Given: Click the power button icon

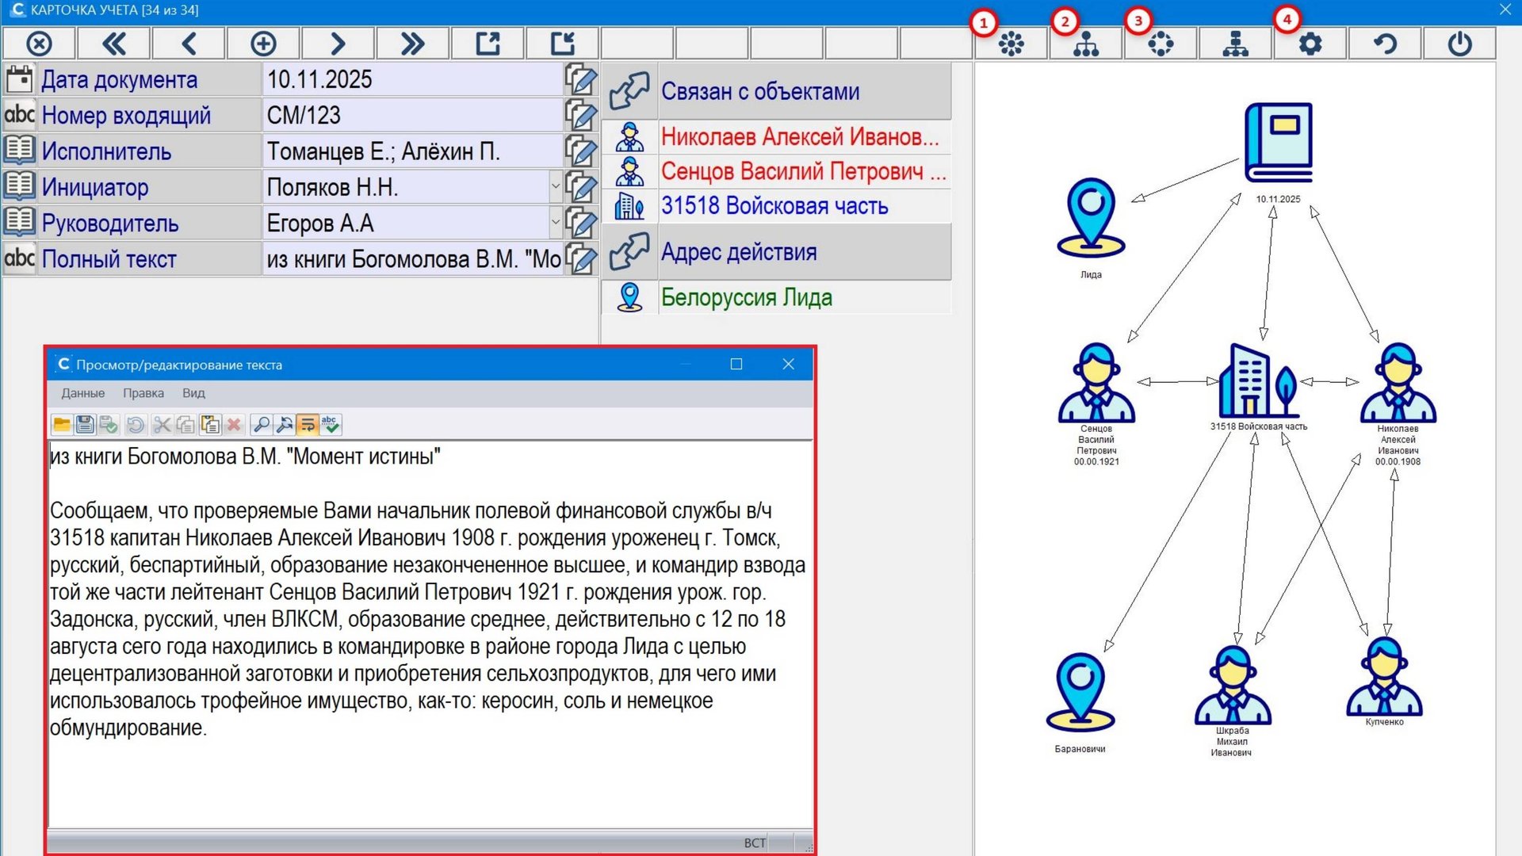Looking at the screenshot, I should click(1459, 44).
